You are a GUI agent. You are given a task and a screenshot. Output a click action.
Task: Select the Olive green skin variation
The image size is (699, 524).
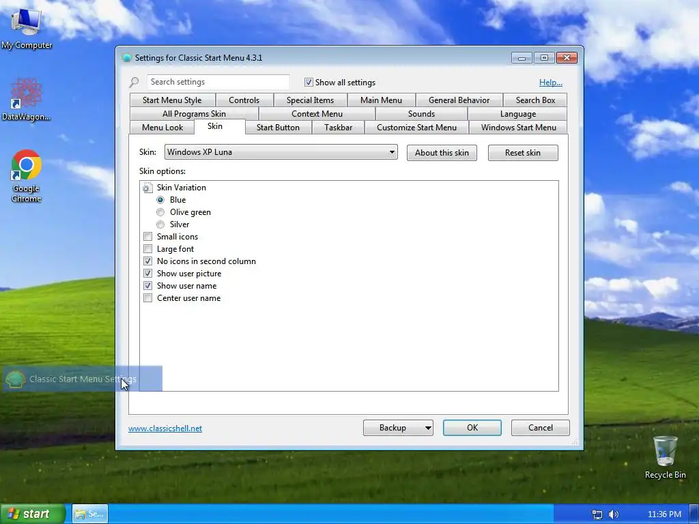[160, 212]
